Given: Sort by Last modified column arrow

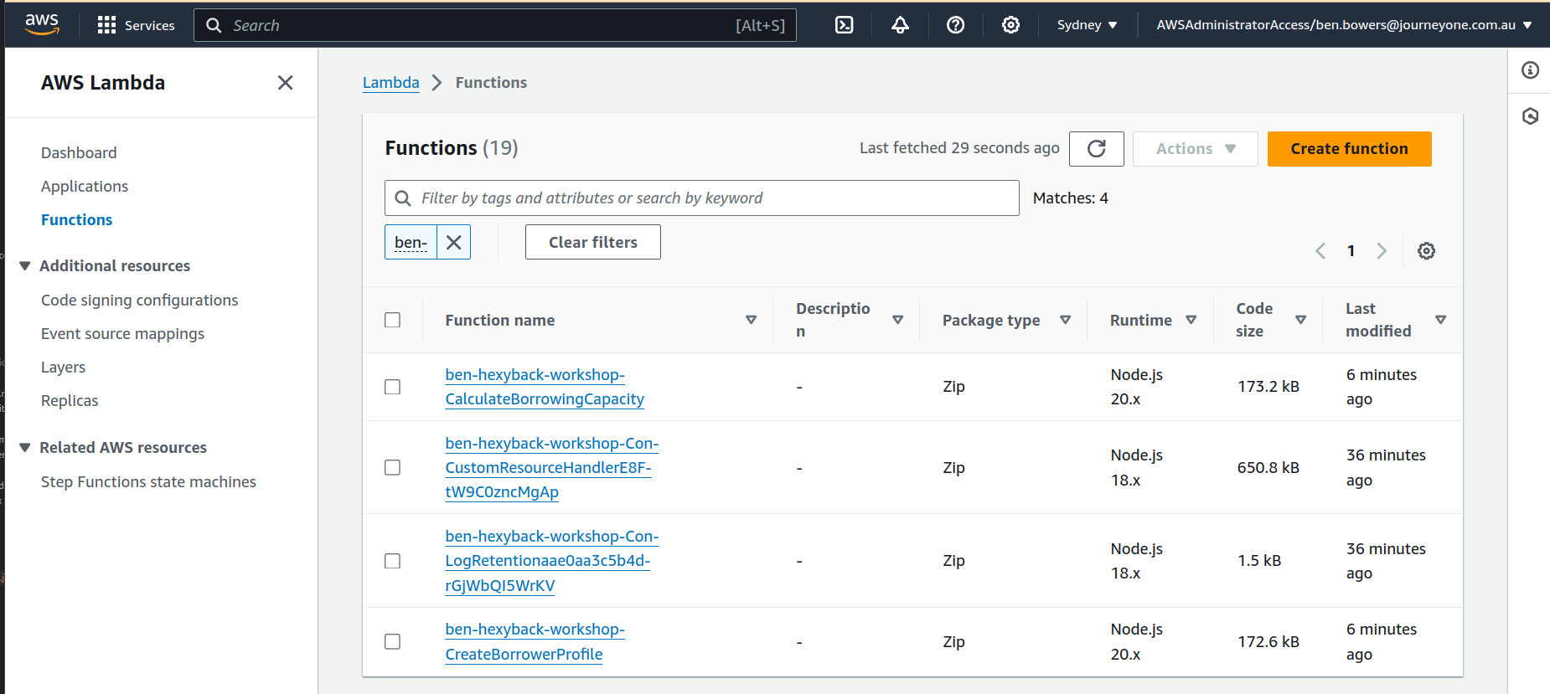Looking at the screenshot, I should pos(1440,320).
